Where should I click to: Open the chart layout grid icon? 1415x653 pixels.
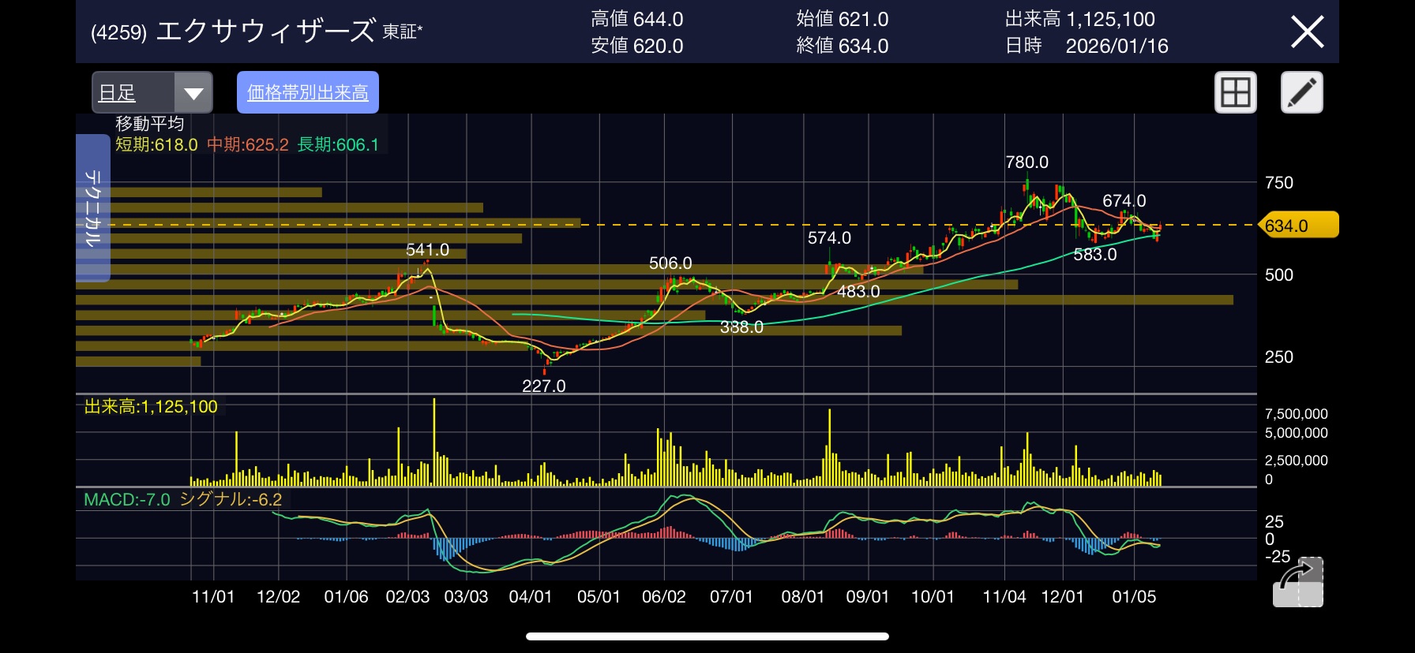pos(1235,93)
